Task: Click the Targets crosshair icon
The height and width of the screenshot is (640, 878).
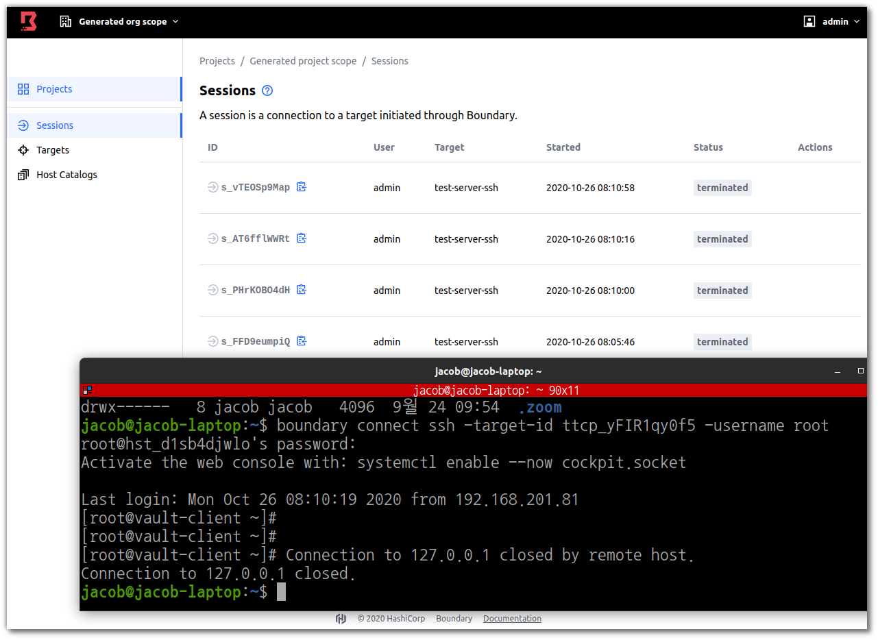Action: (x=23, y=150)
